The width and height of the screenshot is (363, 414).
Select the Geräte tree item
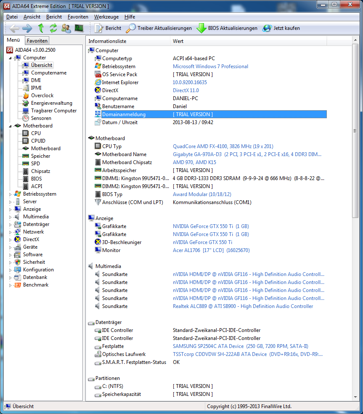30,247
